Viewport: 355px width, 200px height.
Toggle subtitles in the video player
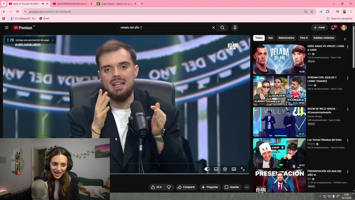pyautogui.click(x=216, y=169)
